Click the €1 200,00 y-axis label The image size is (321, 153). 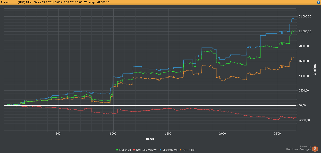coord(305,17)
